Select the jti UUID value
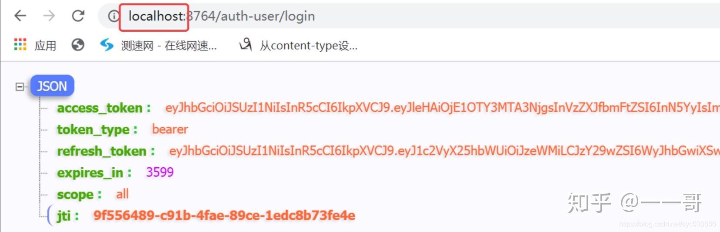The height and width of the screenshot is (232, 720). [x=224, y=215]
